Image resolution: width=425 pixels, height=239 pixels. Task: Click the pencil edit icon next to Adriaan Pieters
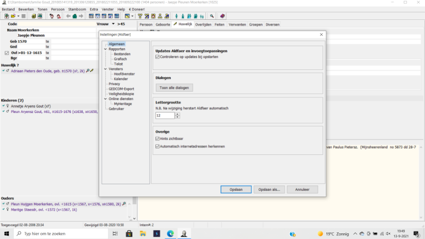[92, 70]
